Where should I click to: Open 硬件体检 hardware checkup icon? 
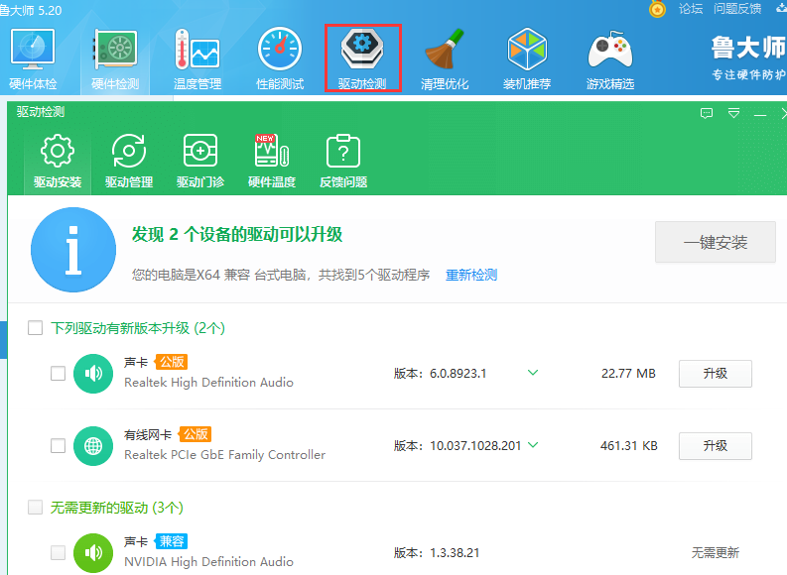[33, 57]
